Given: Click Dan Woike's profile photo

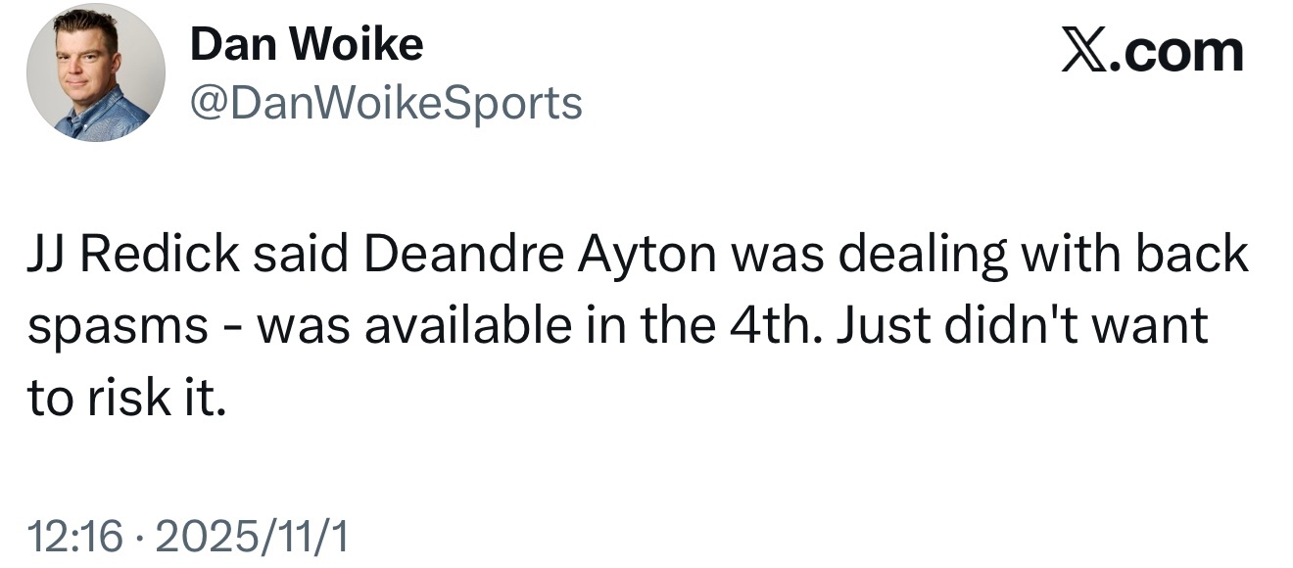Looking at the screenshot, I should coord(96,73).
